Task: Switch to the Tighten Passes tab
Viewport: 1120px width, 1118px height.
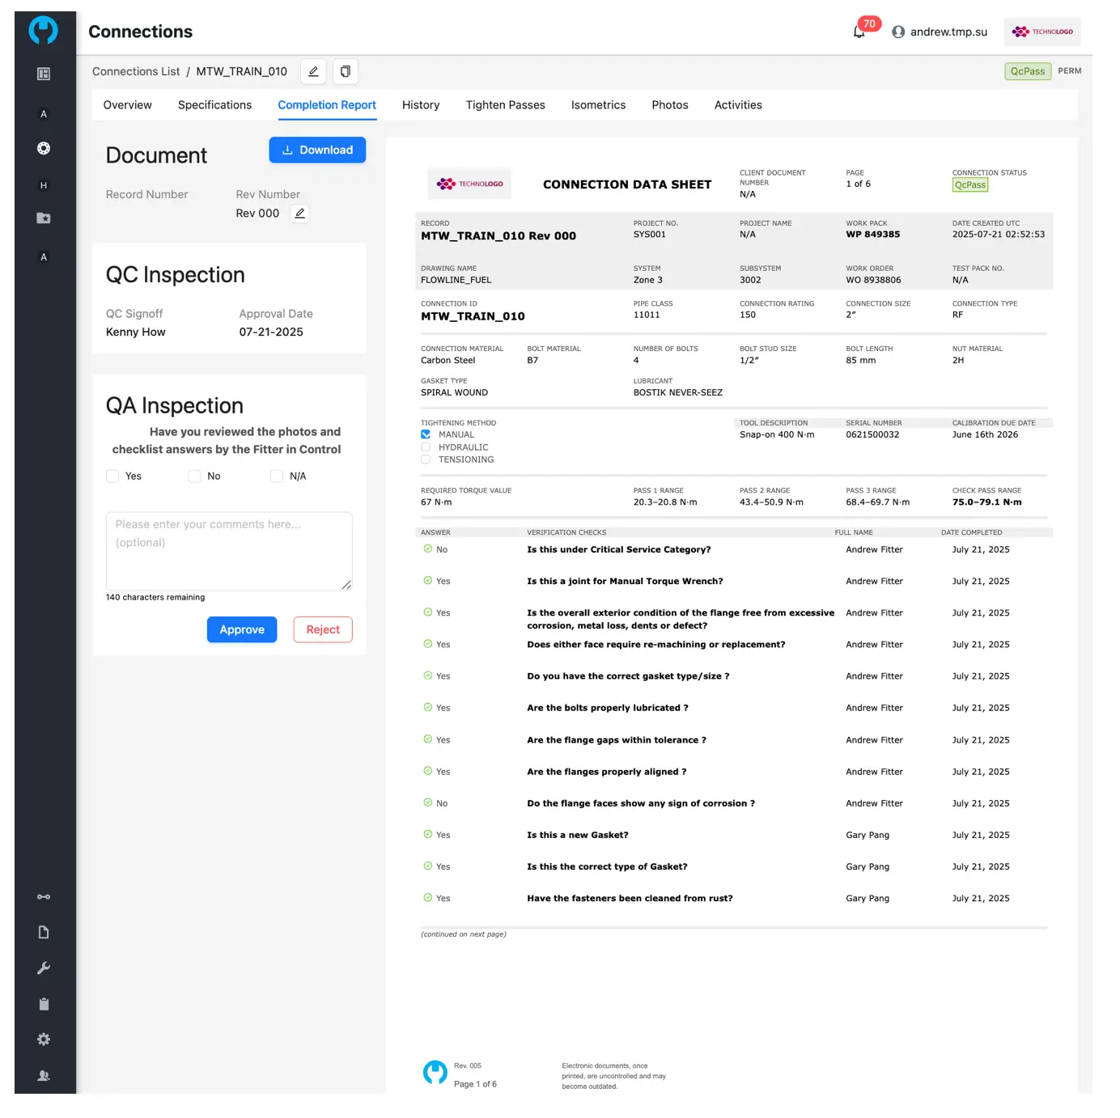Action: pyautogui.click(x=505, y=105)
